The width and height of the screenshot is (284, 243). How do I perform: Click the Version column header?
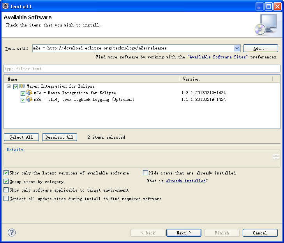(226, 79)
